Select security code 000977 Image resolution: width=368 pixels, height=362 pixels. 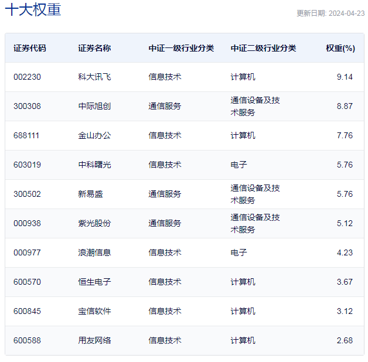27,252
